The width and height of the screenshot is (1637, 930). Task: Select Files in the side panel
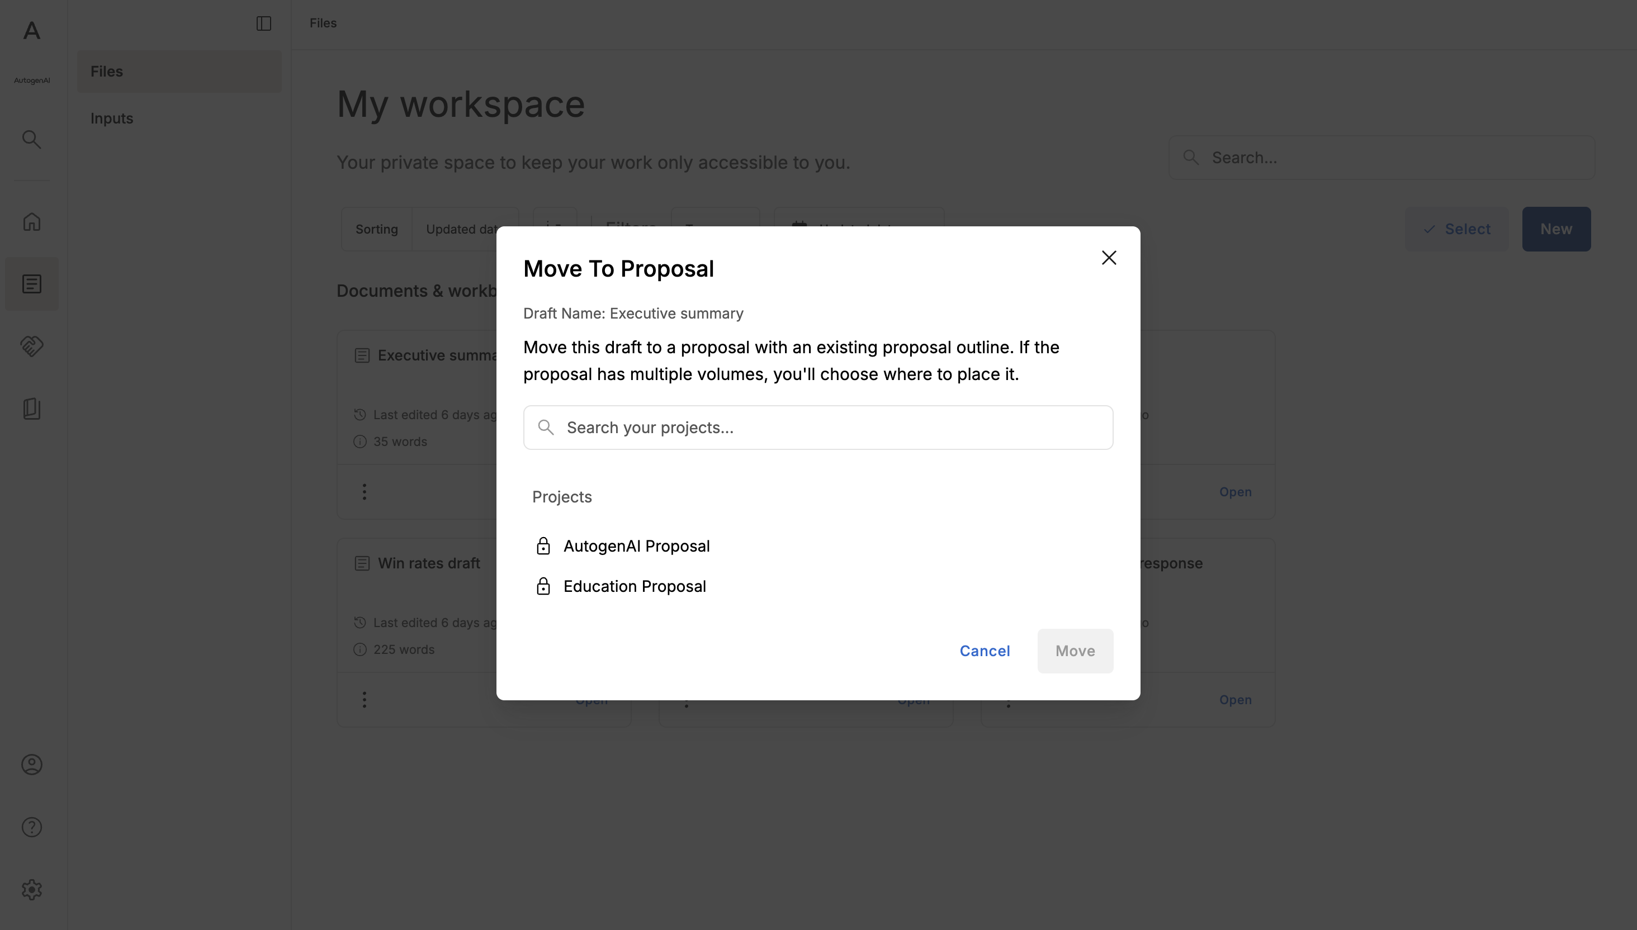coord(179,72)
